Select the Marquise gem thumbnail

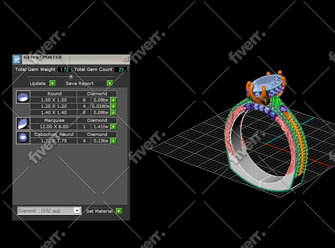click(x=23, y=124)
